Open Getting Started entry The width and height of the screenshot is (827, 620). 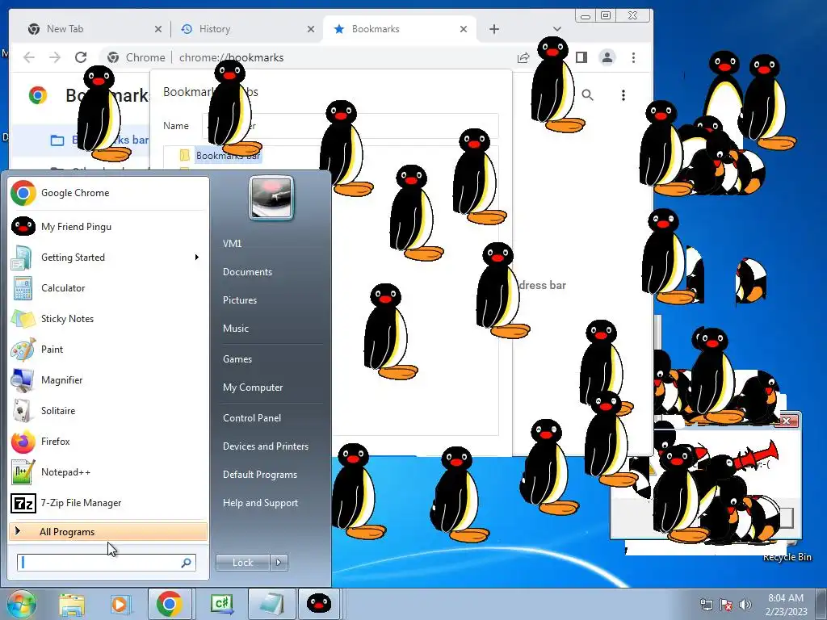point(108,258)
